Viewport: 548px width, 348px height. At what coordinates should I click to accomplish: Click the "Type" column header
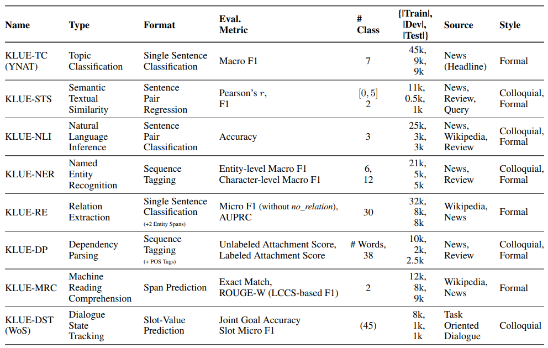pos(79,25)
